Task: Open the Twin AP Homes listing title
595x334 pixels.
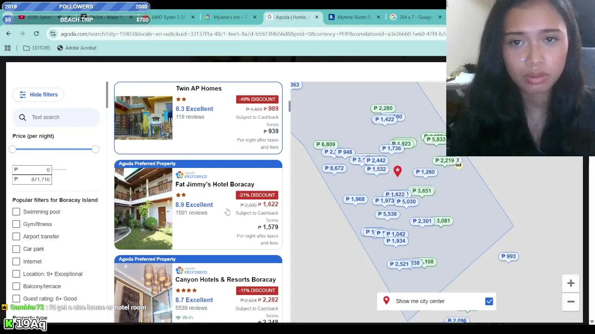Action: pos(198,89)
